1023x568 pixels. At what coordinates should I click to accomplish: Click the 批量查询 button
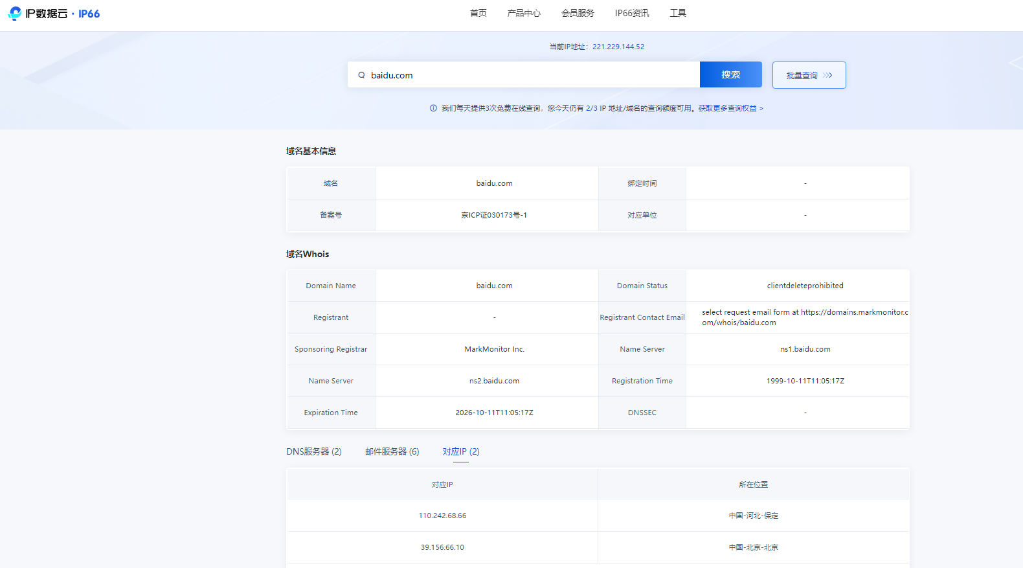809,75
